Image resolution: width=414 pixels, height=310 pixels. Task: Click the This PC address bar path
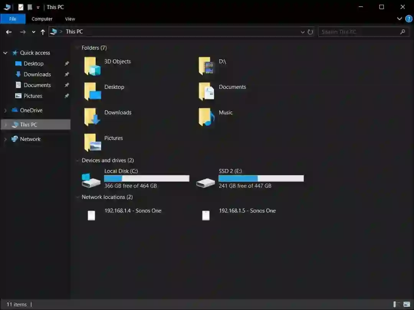pos(74,32)
